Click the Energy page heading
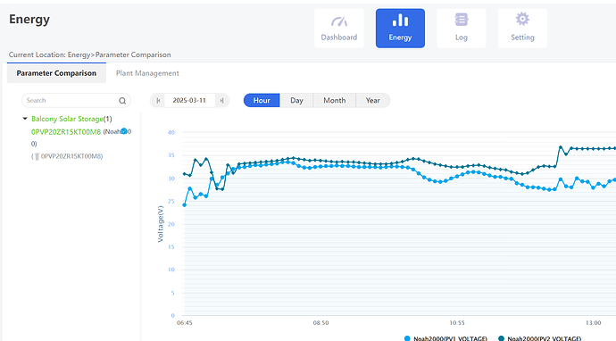 (x=29, y=20)
